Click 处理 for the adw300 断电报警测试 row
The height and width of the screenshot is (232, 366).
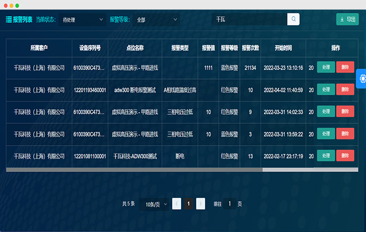pos(326,89)
